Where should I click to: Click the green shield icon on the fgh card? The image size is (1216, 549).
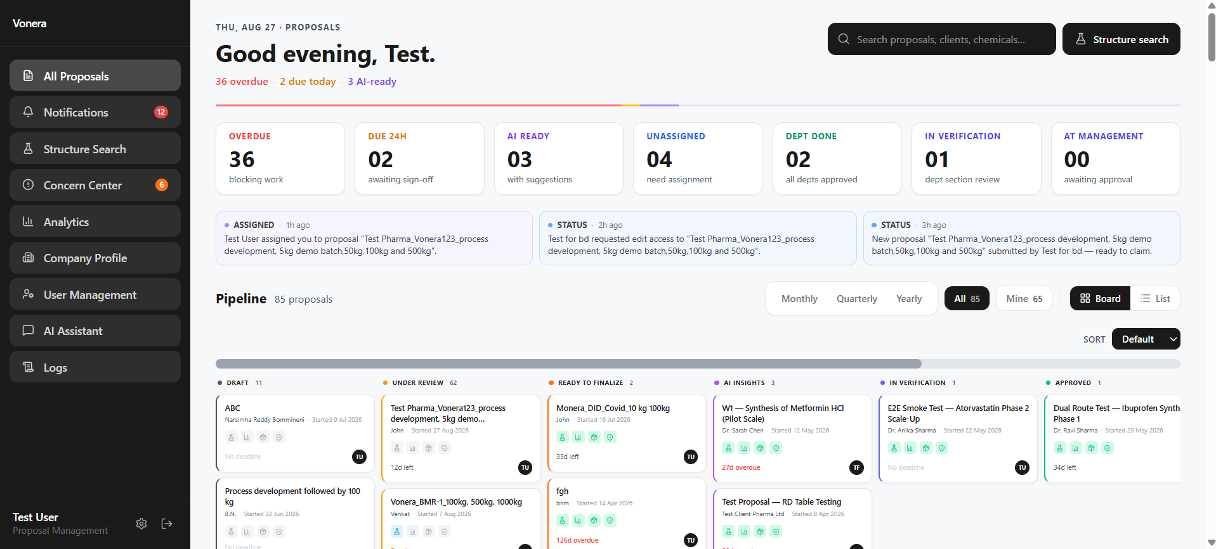(610, 521)
